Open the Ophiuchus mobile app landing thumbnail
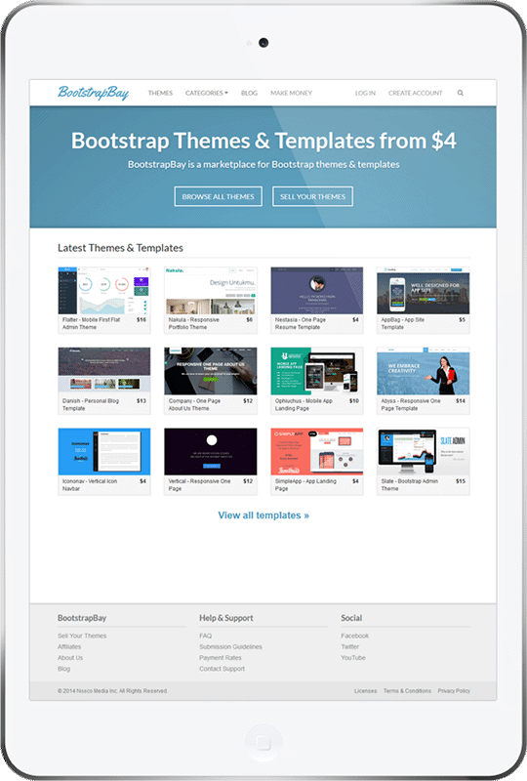Viewport: 527px width, 781px height. 317,371
